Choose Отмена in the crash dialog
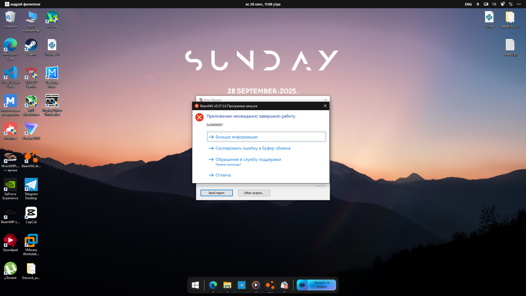526x296 pixels. (223, 175)
